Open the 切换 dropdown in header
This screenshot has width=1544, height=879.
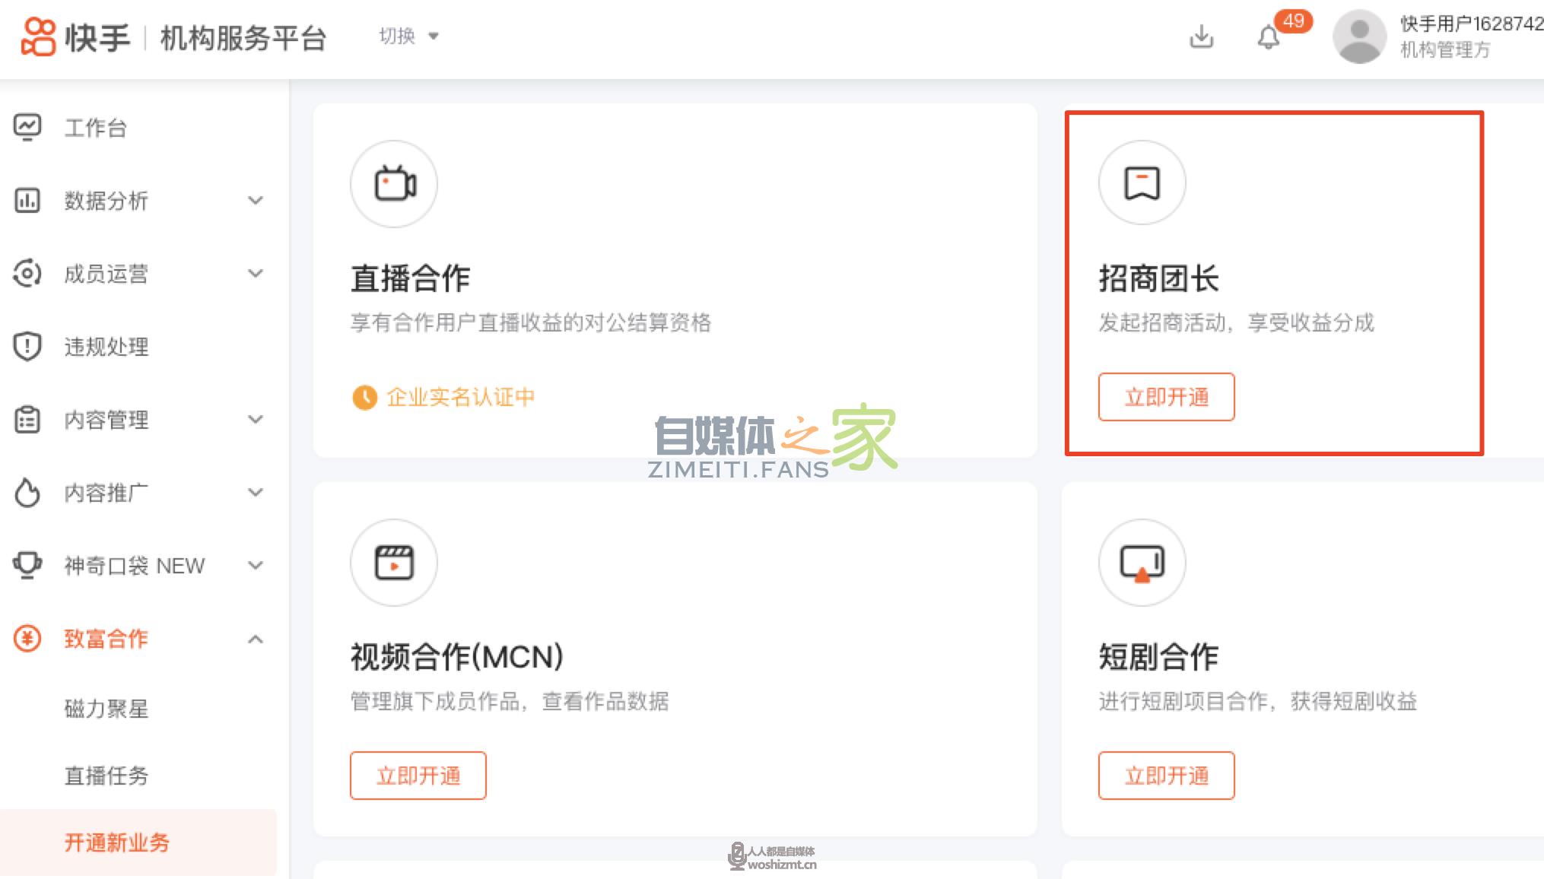408,36
